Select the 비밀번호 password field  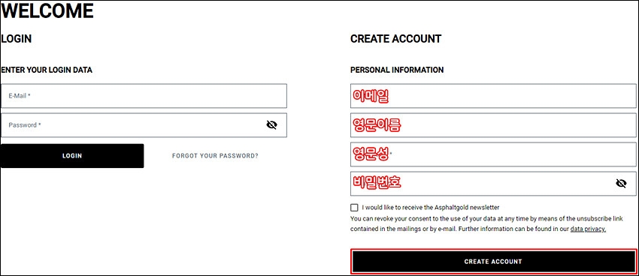click(493, 184)
